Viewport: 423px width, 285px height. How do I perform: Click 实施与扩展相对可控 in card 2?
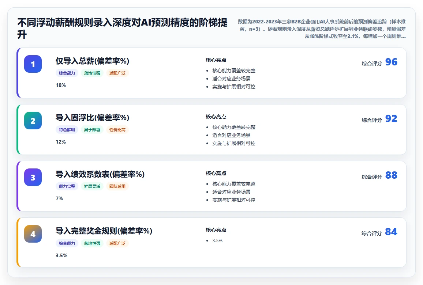click(234, 143)
